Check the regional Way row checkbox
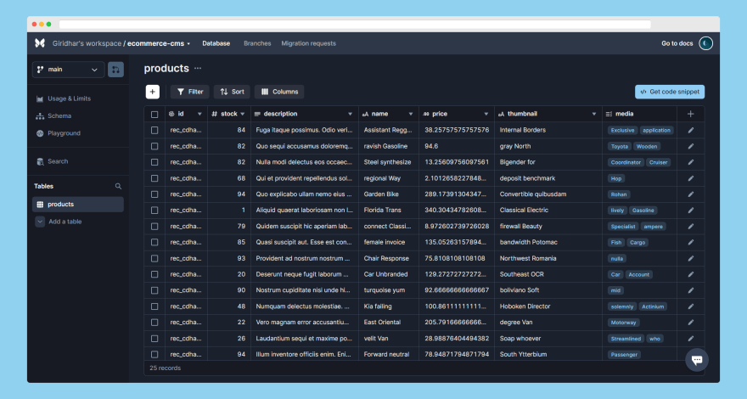Viewport: 747px width, 399px height. click(x=154, y=178)
